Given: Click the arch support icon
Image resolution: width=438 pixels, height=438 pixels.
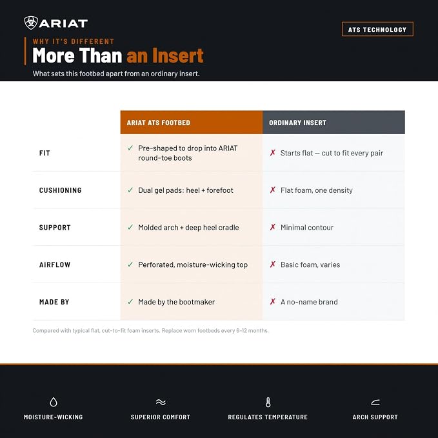Looking at the screenshot, I should click(x=375, y=403).
